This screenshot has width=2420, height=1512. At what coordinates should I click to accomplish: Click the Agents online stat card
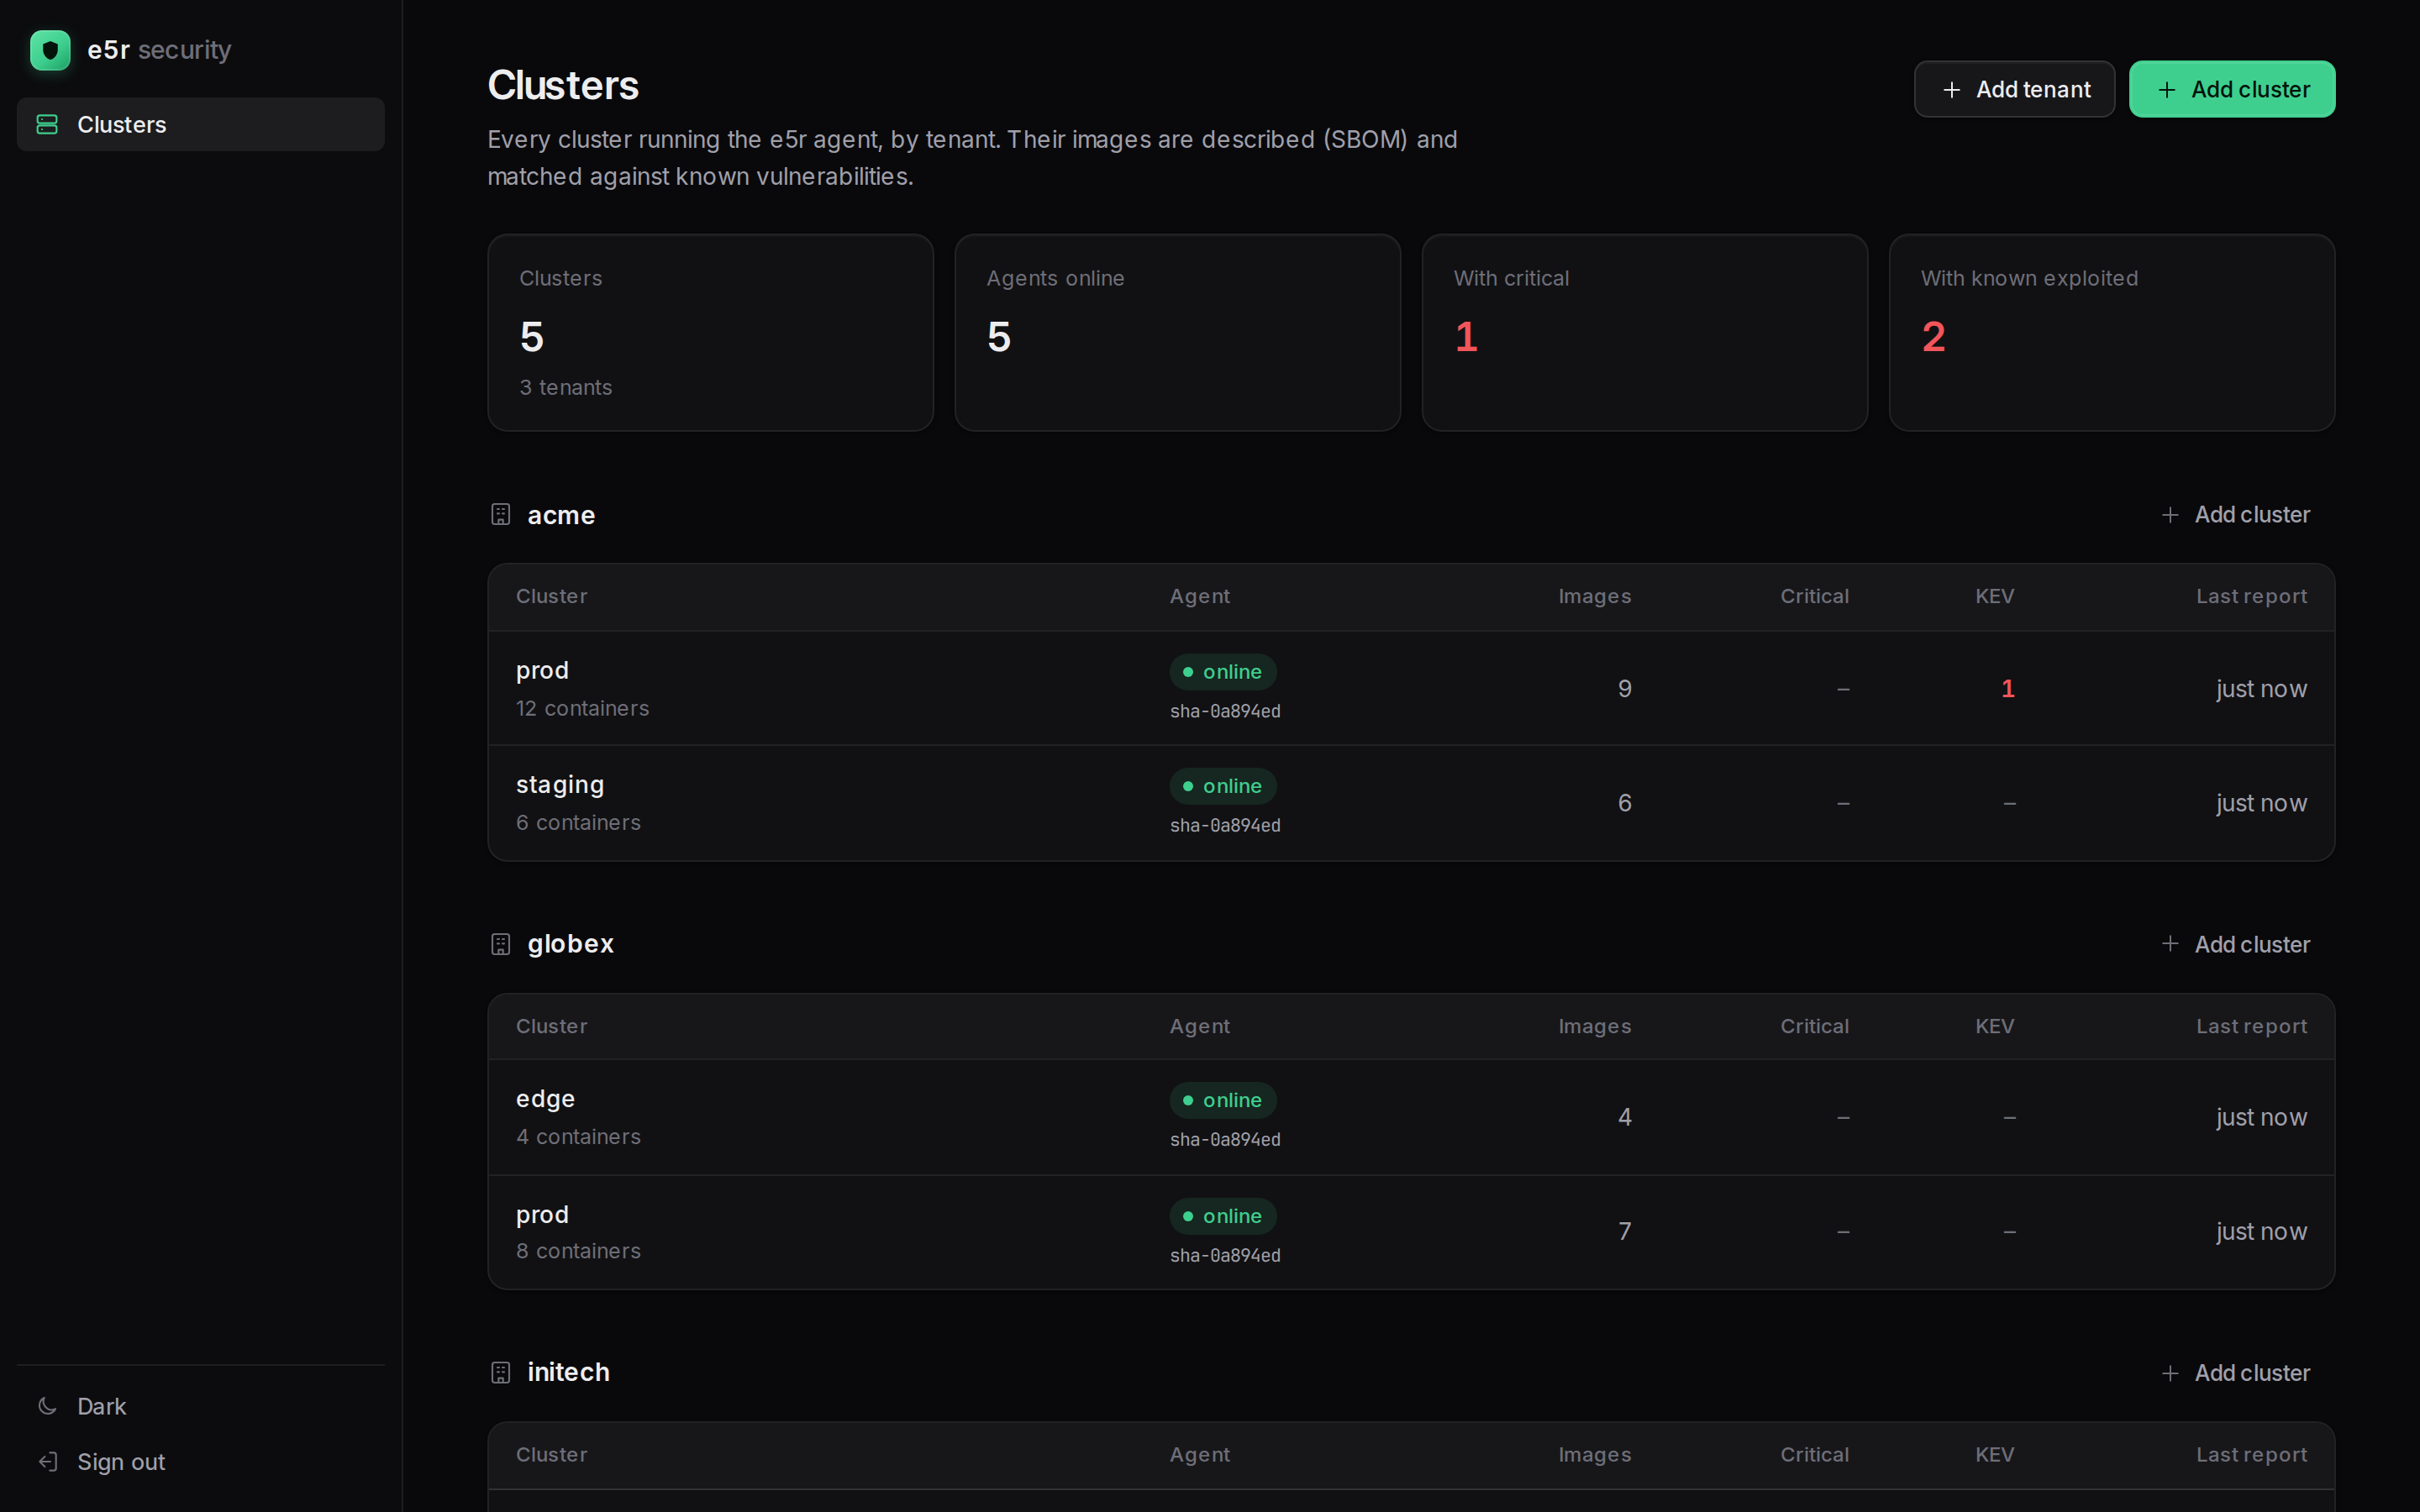click(x=1177, y=333)
